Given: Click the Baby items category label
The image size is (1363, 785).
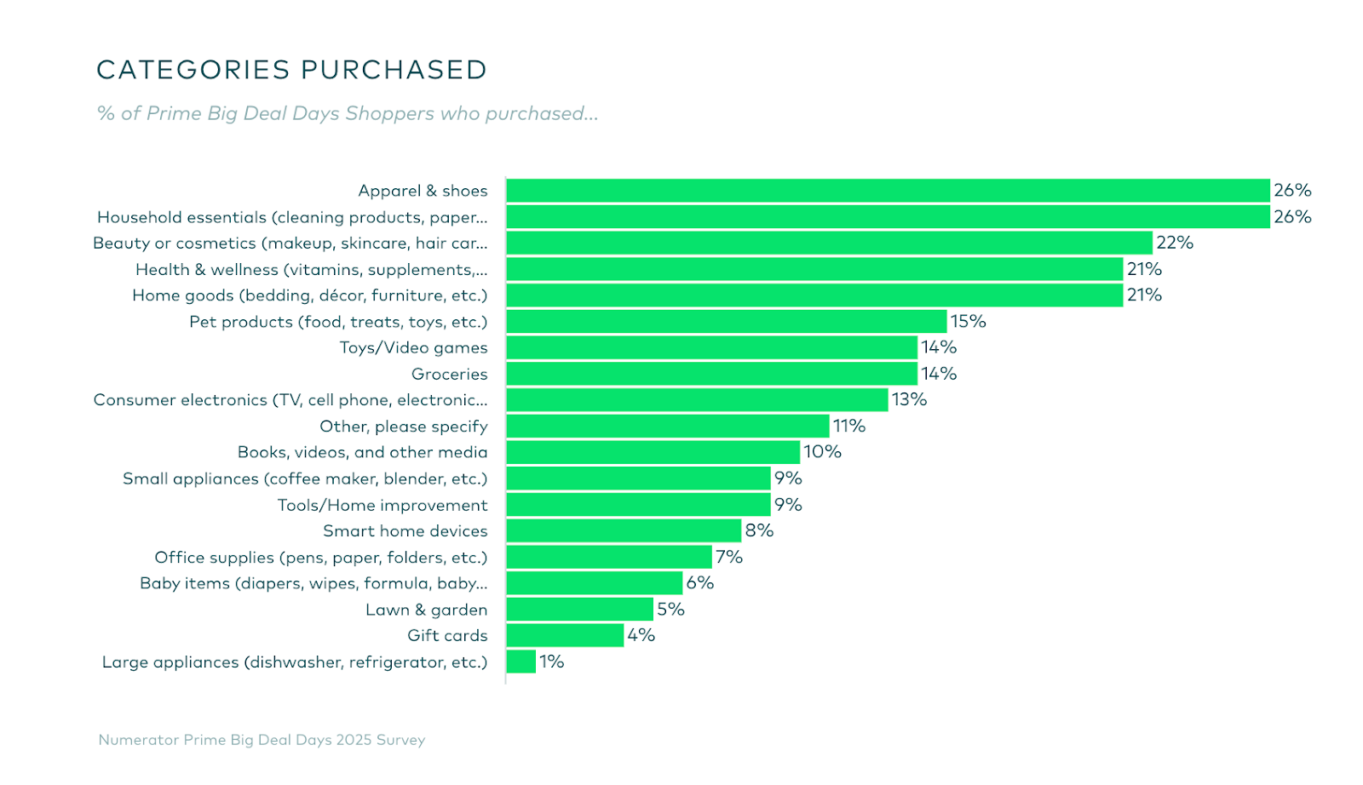Looking at the screenshot, I should 313,583.
